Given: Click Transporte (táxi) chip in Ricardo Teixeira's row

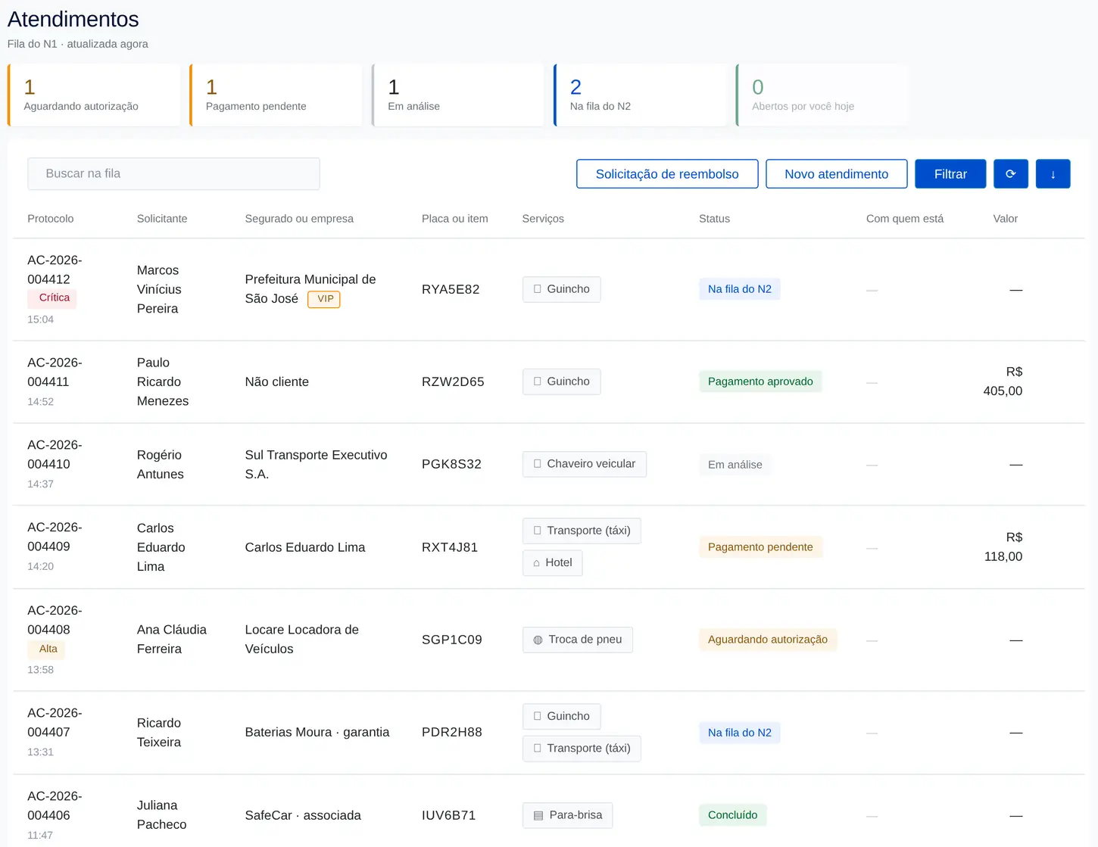Looking at the screenshot, I should click(x=582, y=748).
